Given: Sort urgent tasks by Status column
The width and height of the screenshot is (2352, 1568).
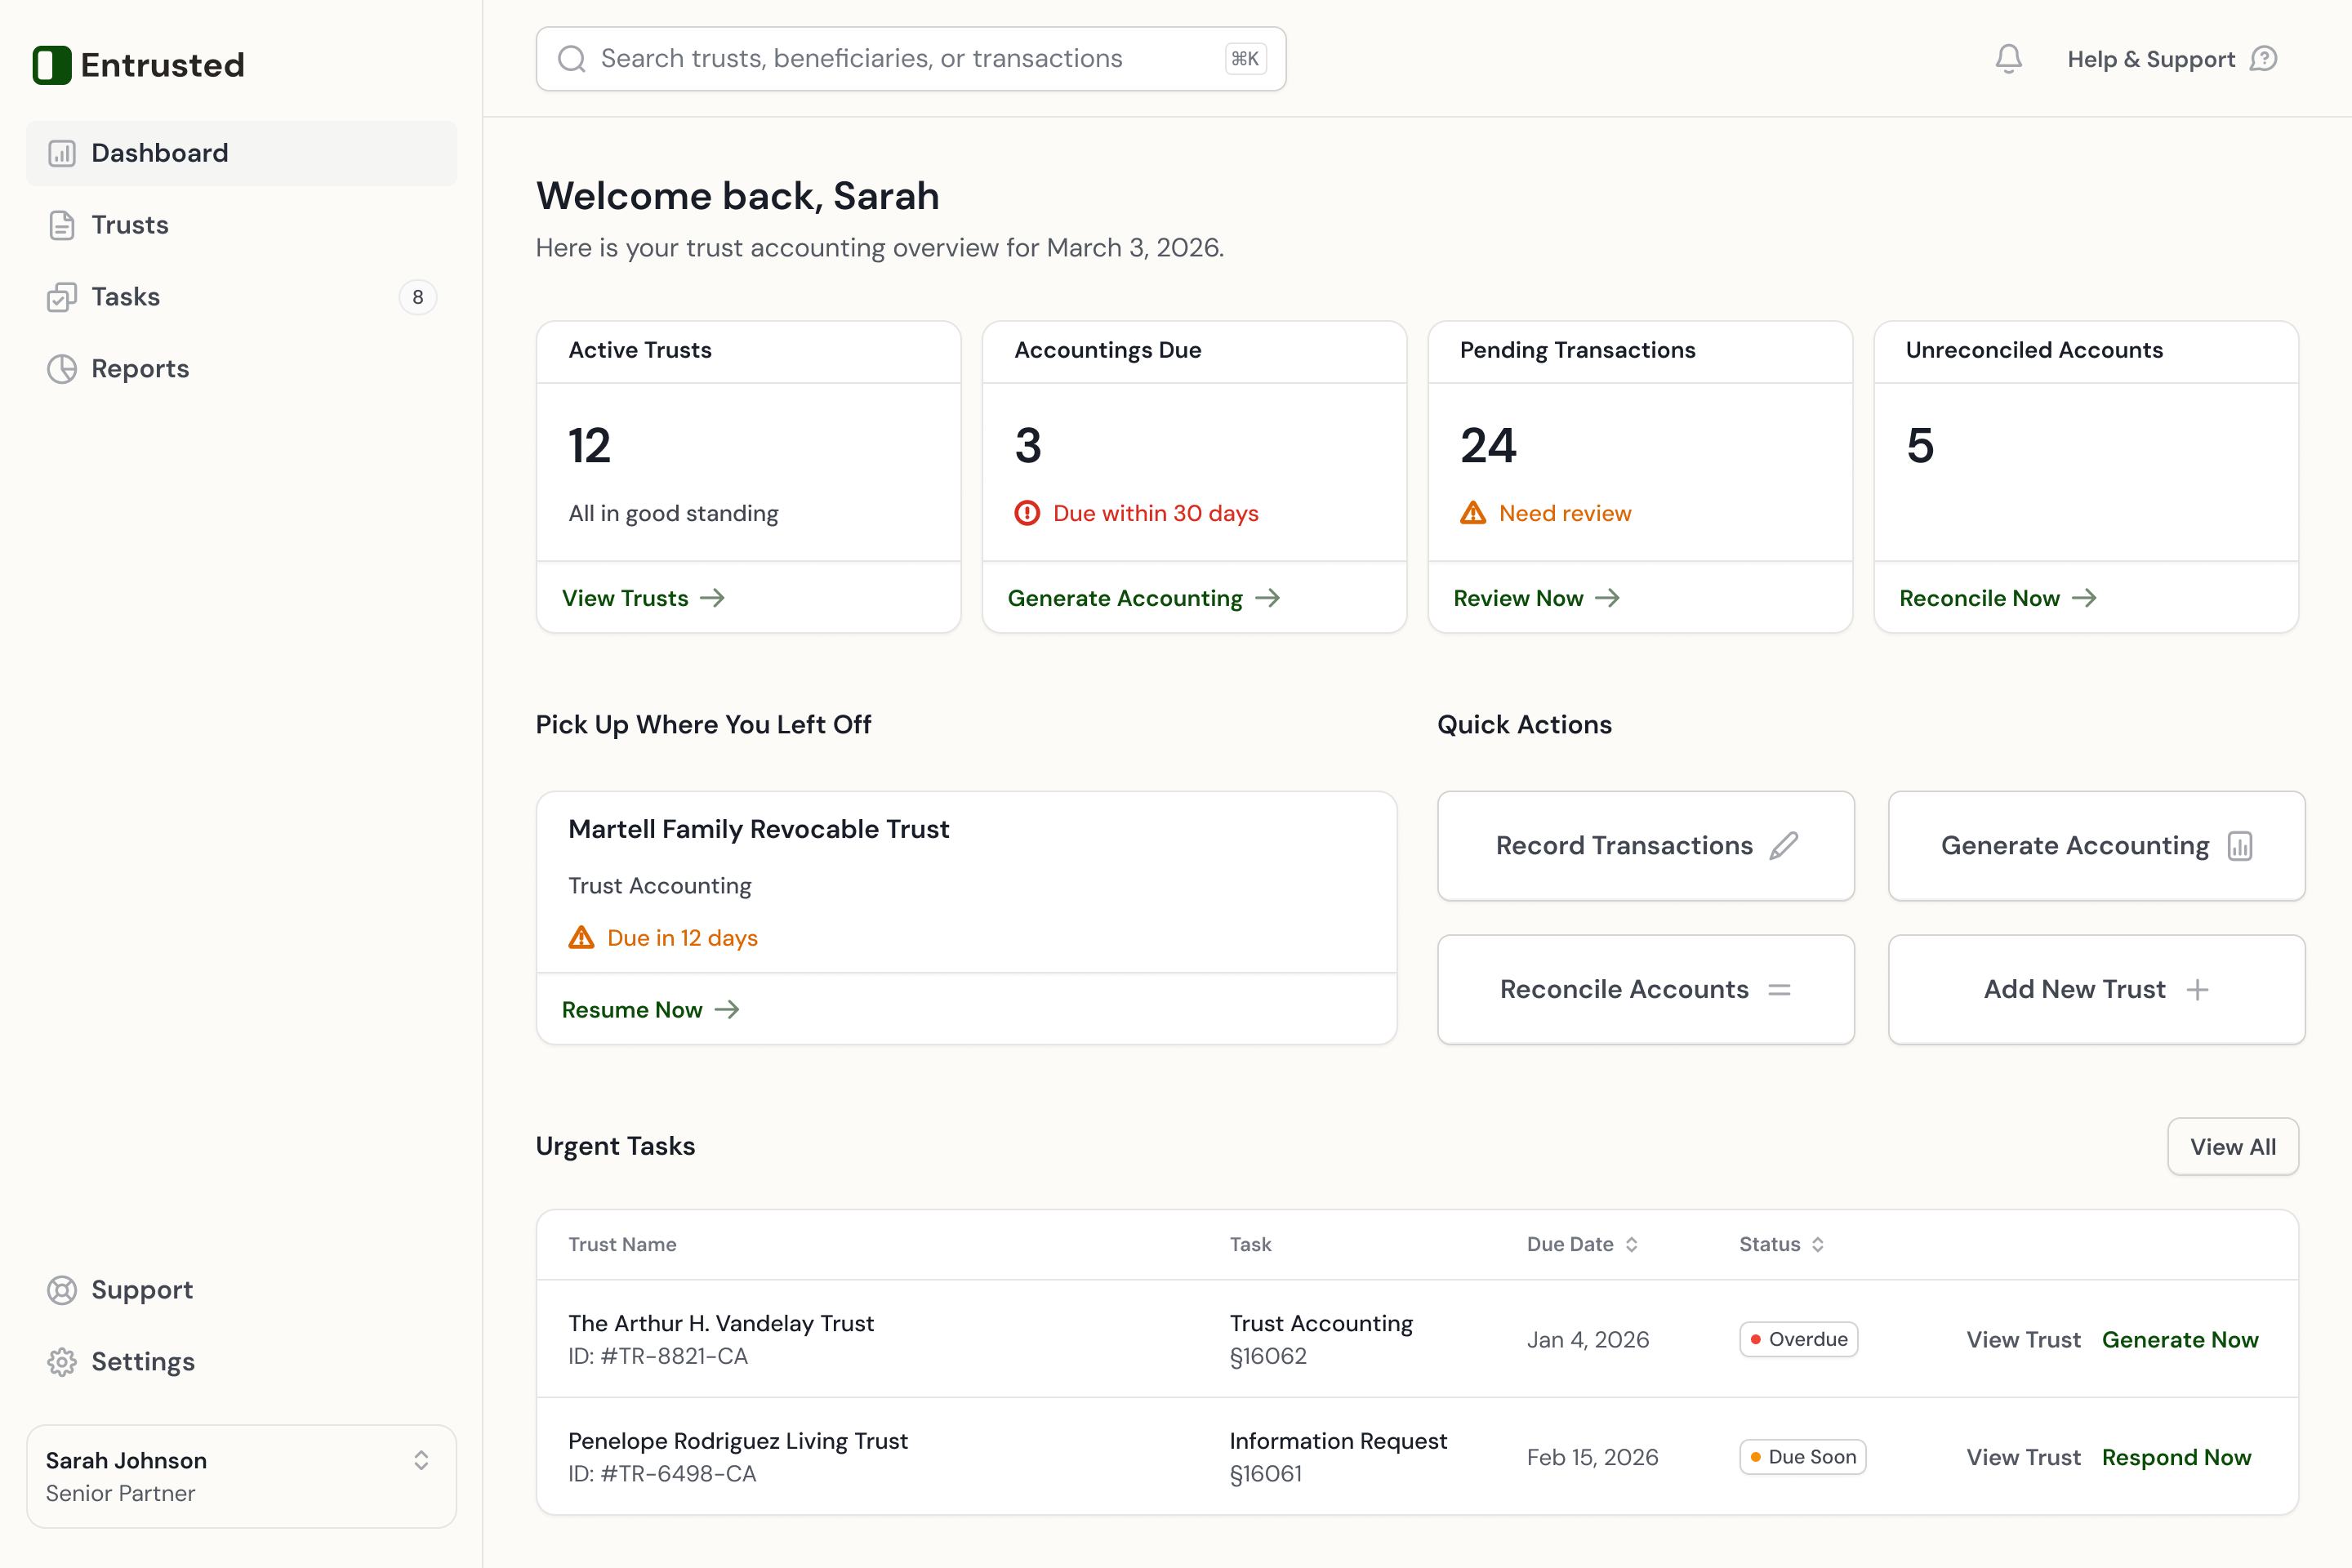Looking at the screenshot, I should click(1817, 1245).
